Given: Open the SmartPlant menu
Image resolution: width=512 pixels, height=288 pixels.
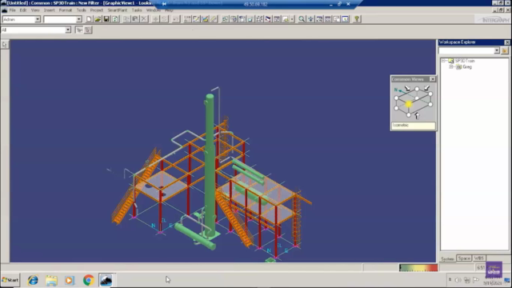Looking at the screenshot, I should [x=118, y=10].
